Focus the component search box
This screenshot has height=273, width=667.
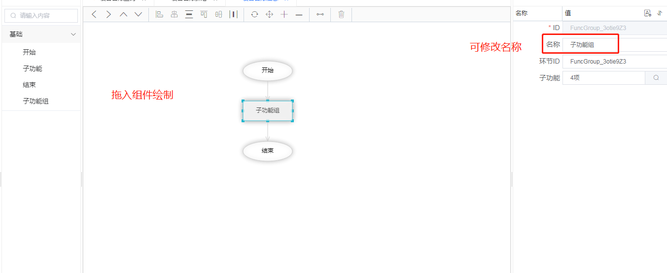click(x=41, y=16)
